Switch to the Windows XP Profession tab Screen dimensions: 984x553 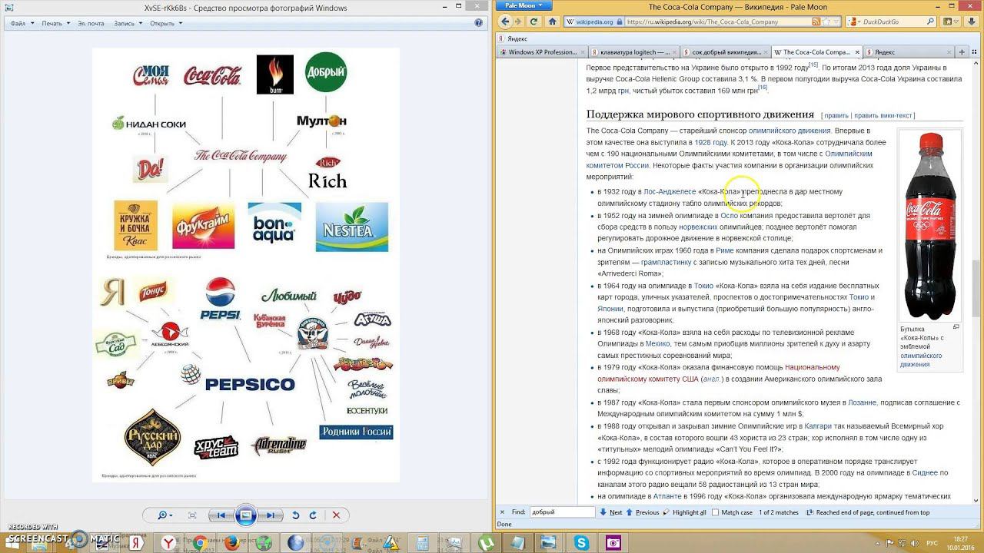[543, 52]
